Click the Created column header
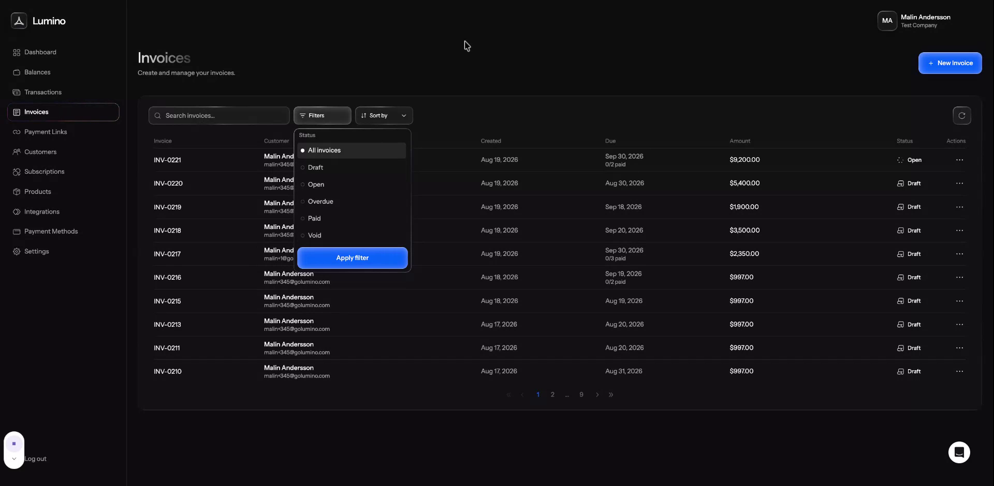 click(x=491, y=141)
